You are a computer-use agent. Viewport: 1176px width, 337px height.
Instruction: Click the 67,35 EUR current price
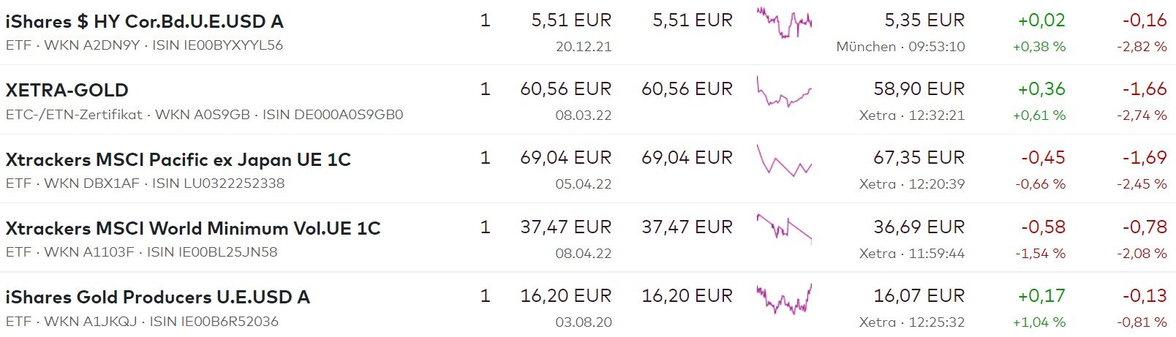click(x=919, y=158)
